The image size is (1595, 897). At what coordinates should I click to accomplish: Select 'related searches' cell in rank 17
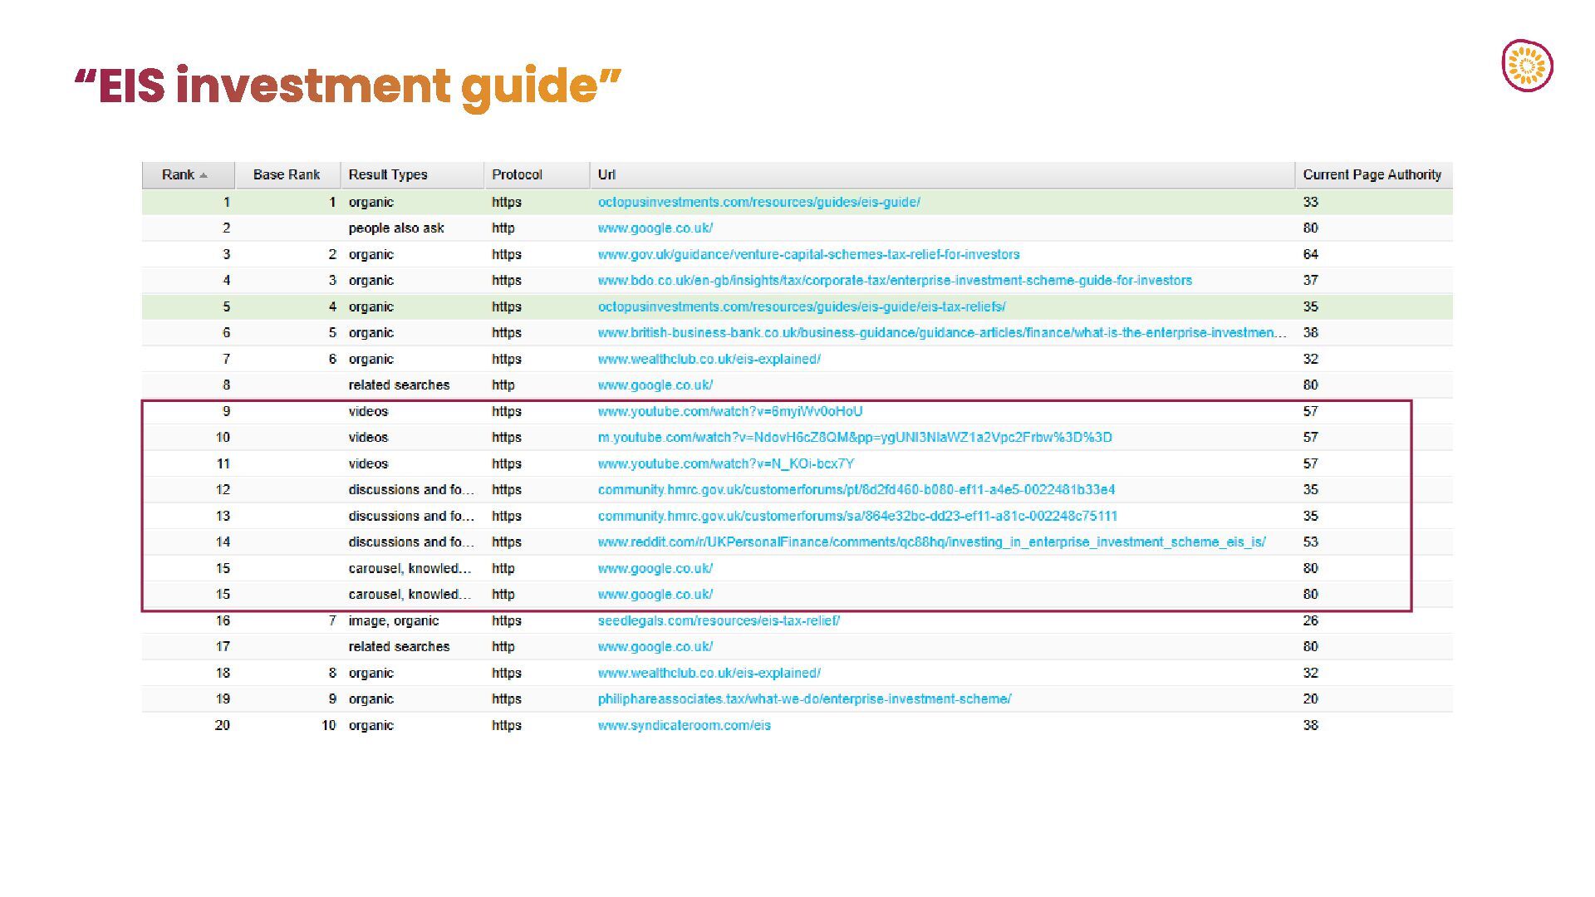coord(399,646)
